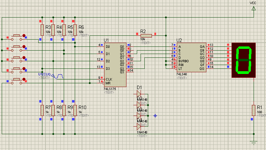The width and height of the screenshot is (266, 150).
Task: Select the R1 100 ohm resistor
Action: tap(254, 110)
